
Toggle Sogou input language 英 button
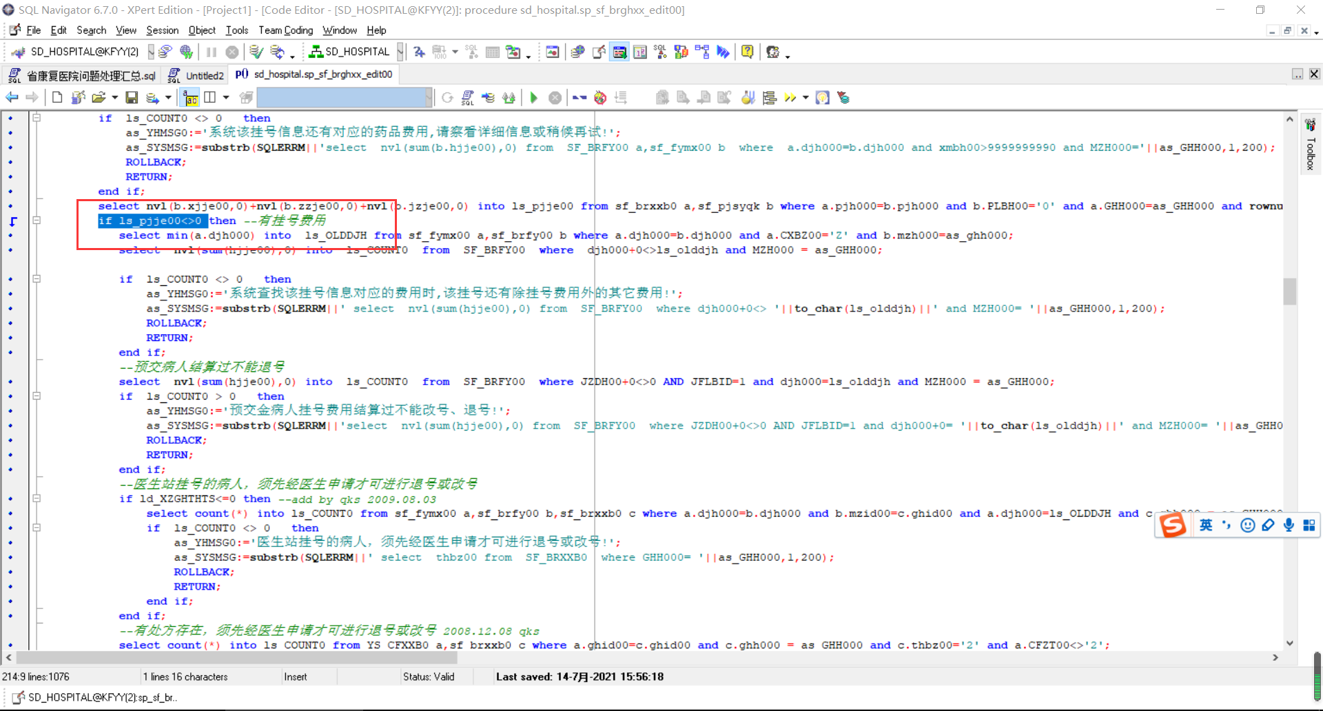(1206, 526)
